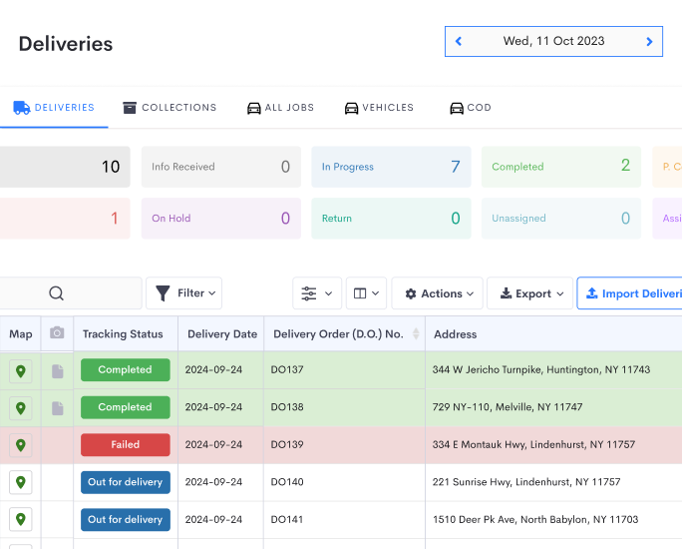Open document icon for DO137
The image size is (682, 549).
click(x=58, y=371)
